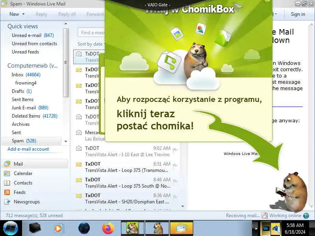Click the Mail icon in navigation pane
The width and height of the screenshot is (315, 236).
(7, 164)
